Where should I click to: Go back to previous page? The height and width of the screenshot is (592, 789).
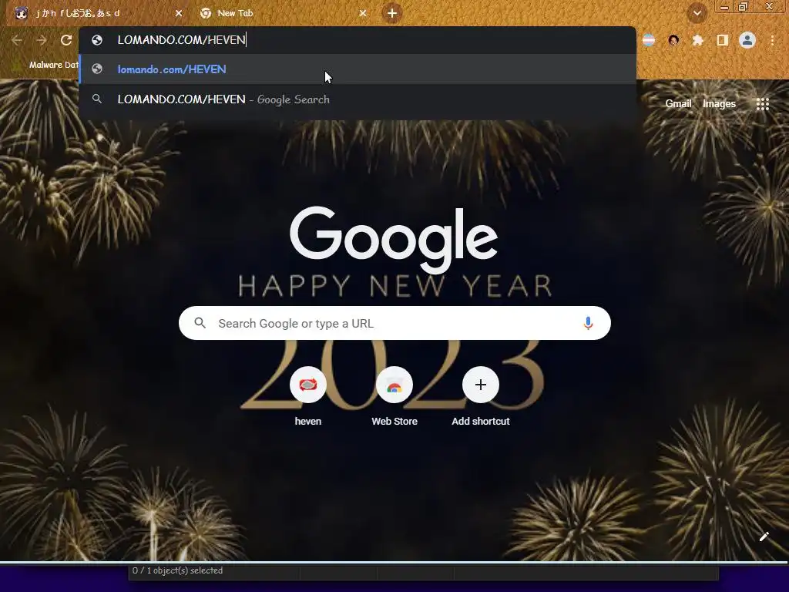coord(17,40)
